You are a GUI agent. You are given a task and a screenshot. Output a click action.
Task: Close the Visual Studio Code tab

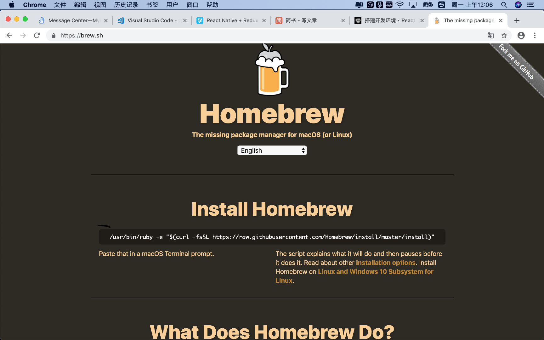pos(185,20)
